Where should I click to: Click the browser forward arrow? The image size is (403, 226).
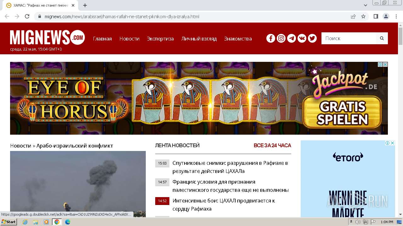point(17,16)
